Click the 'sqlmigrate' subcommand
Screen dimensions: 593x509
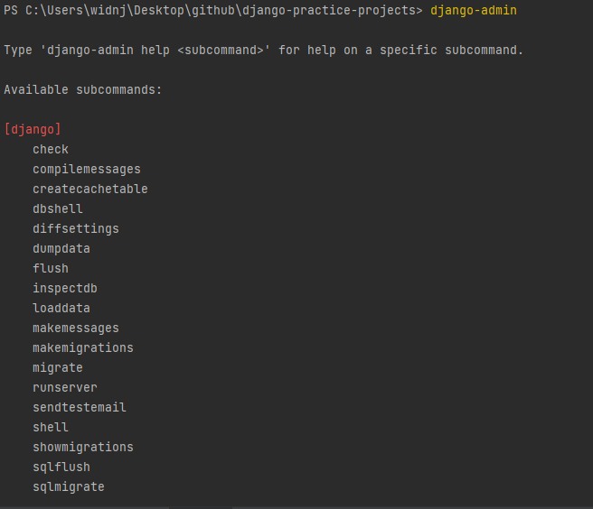(69, 487)
